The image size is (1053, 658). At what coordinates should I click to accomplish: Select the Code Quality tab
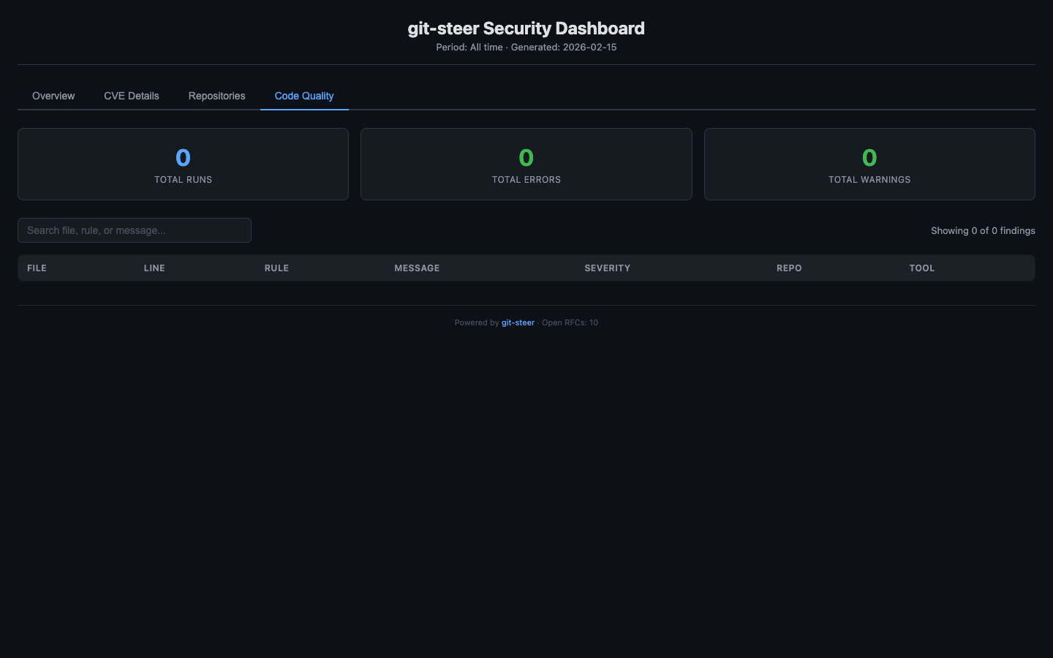tap(304, 96)
